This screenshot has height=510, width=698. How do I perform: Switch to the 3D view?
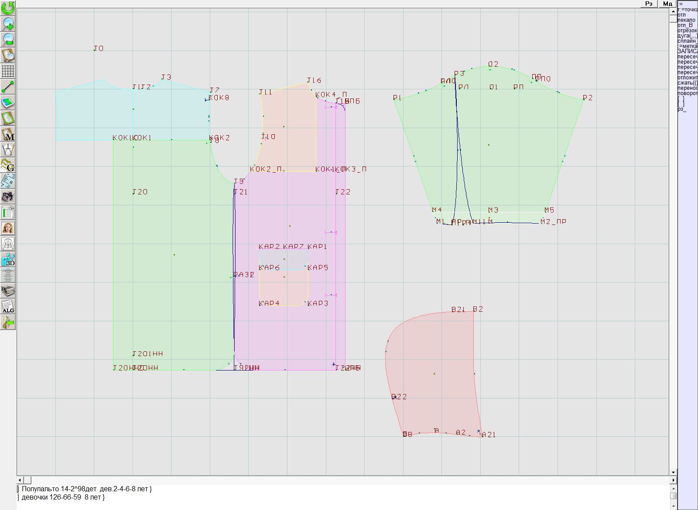pos(8,260)
